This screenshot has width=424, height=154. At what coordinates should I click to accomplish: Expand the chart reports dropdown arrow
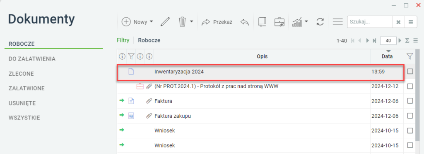306,21
